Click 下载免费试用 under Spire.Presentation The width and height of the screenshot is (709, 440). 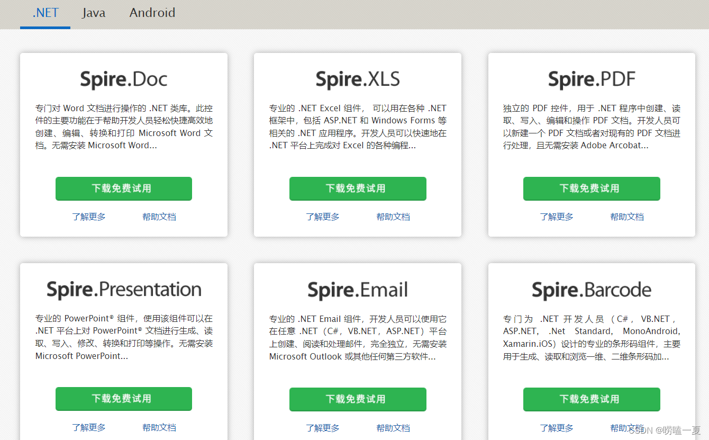124,399
